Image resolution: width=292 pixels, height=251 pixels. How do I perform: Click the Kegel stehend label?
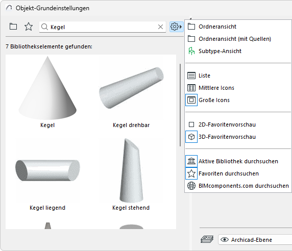131,208
